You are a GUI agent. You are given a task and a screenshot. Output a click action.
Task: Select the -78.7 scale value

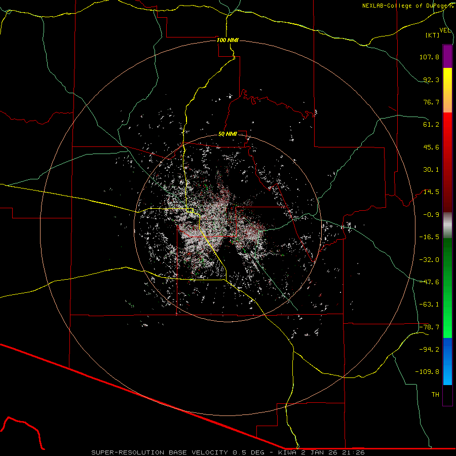[429, 327]
